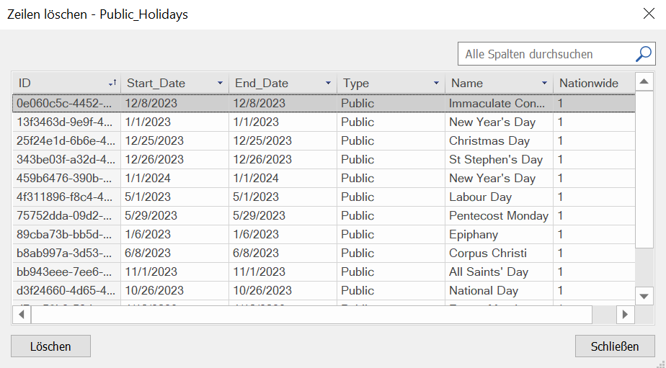The height and width of the screenshot is (368, 666).
Task: Select row with ID d3f24660-4d65
Action: click(324, 291)
